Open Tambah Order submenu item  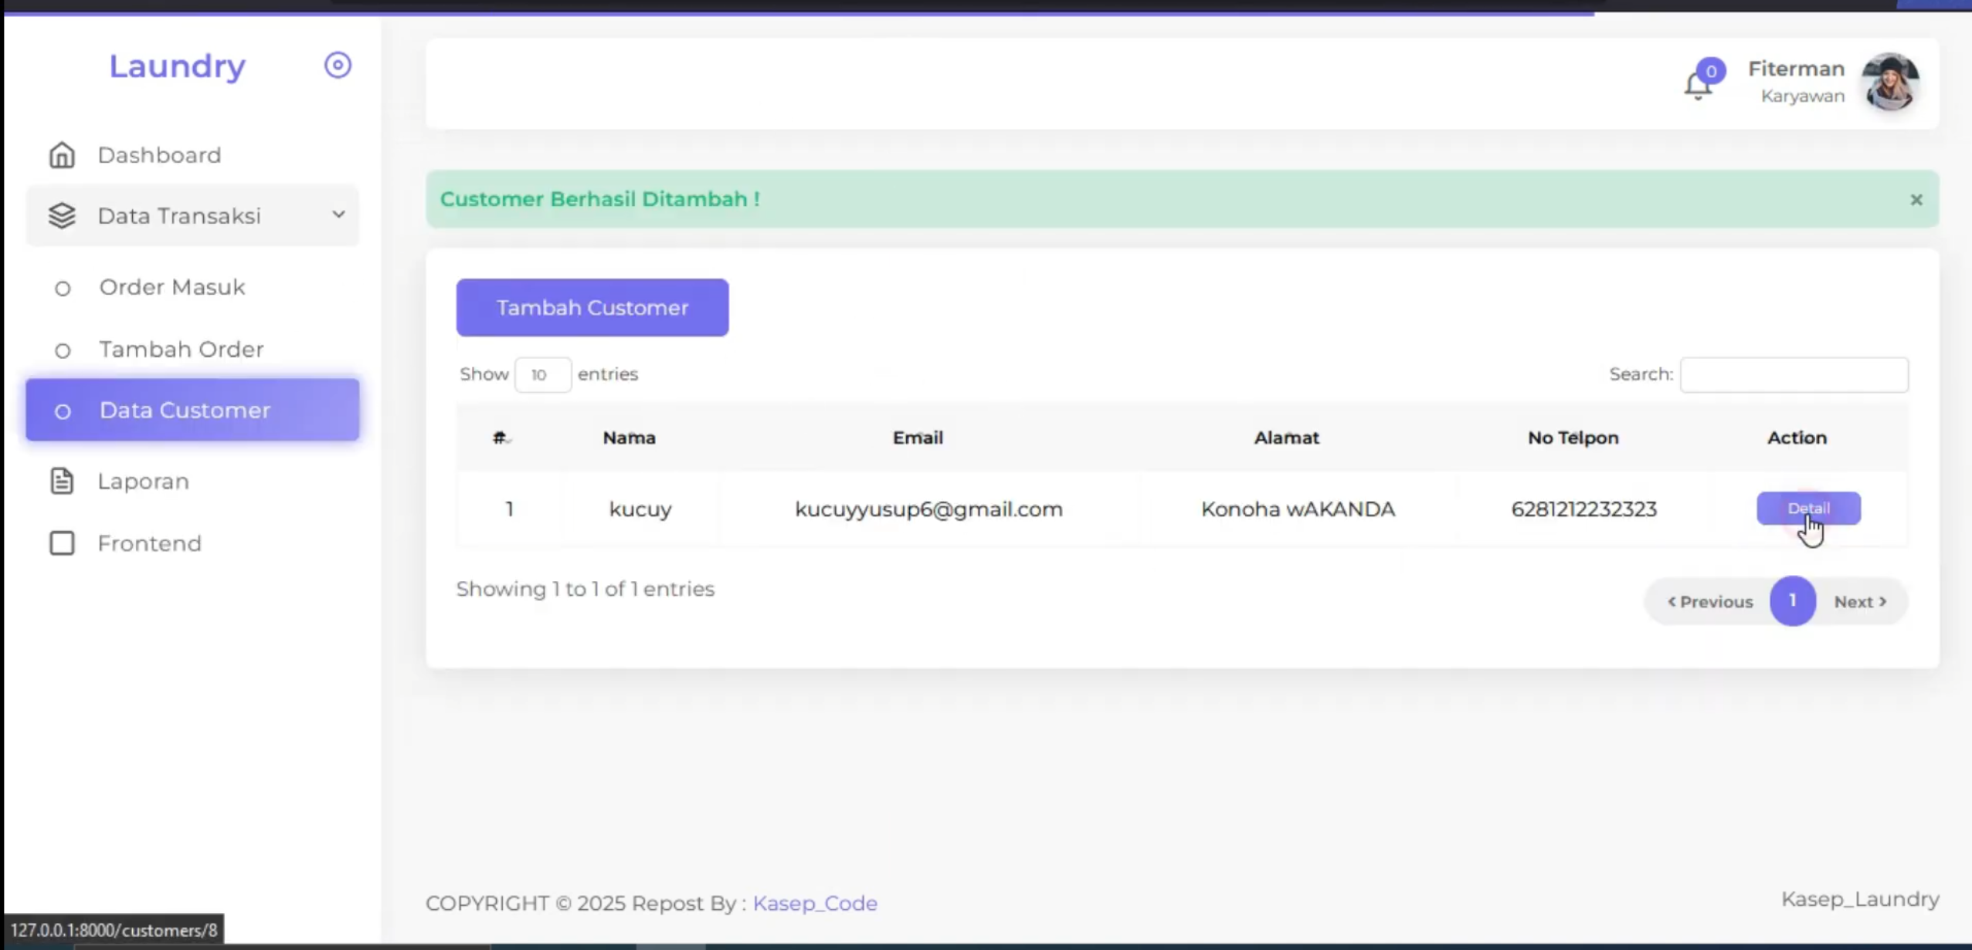click(192, 350)
